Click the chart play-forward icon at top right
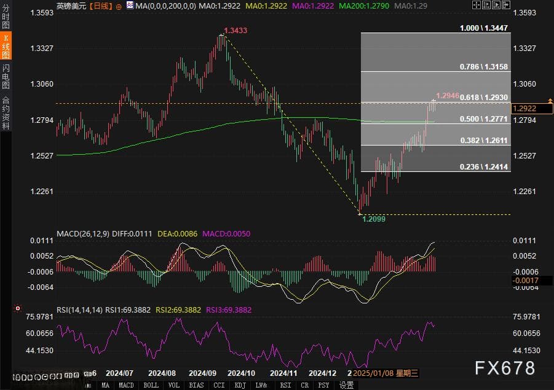The width and height of the screenshot is (554, 390). pyautogui.click(x=496, y=5)
